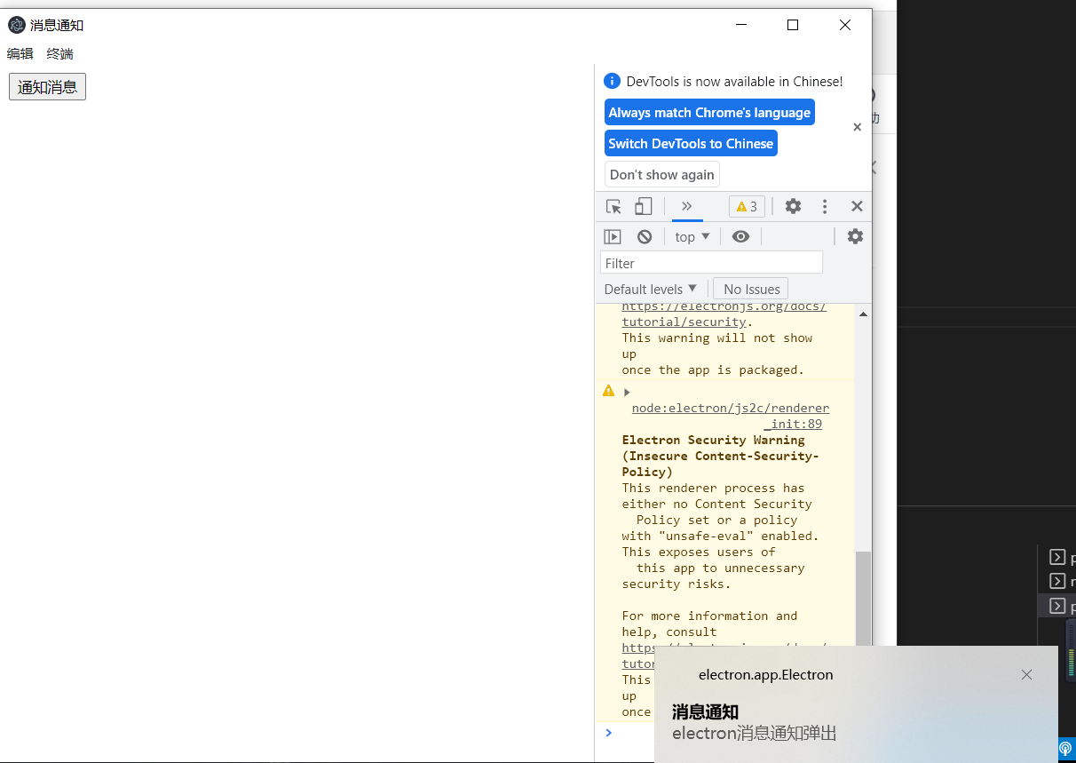The image size is (1076, 763).
Task: Click the yellow 3 warnings badge
Action: (x=746, y=205)
